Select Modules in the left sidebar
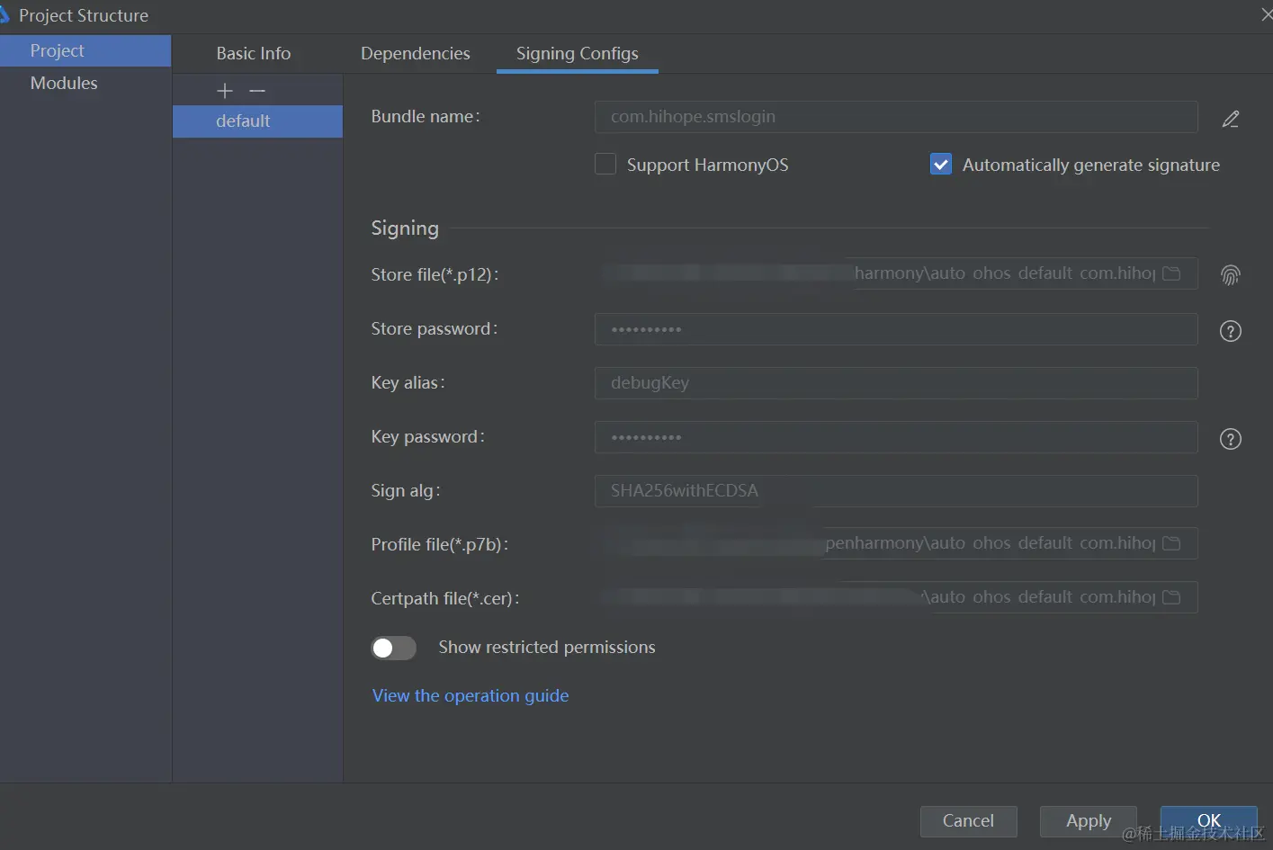This screenshot has height=850, width=1273. click(x=85, y=83)
